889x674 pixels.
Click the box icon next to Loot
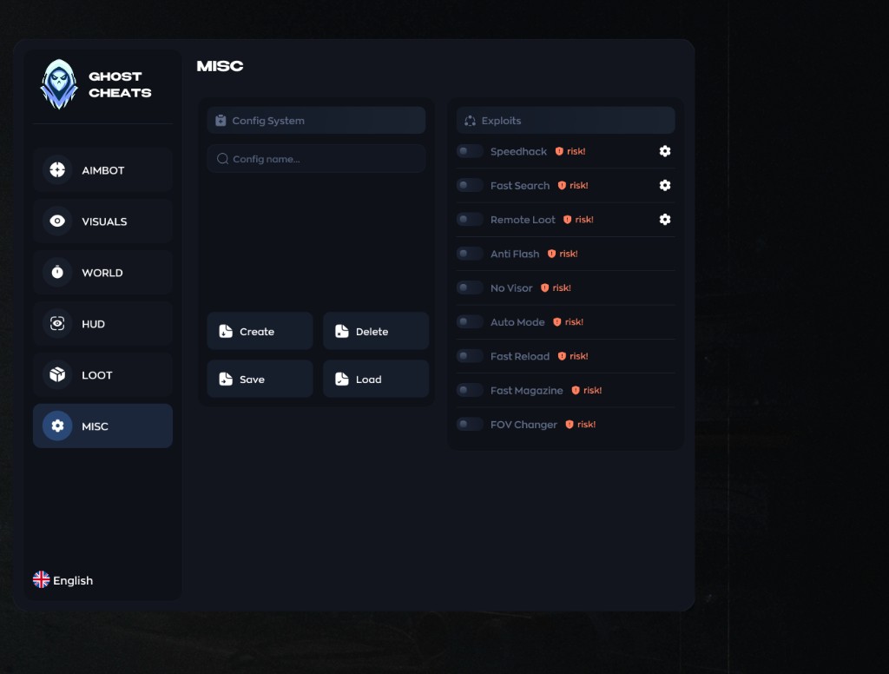point(57,375)
